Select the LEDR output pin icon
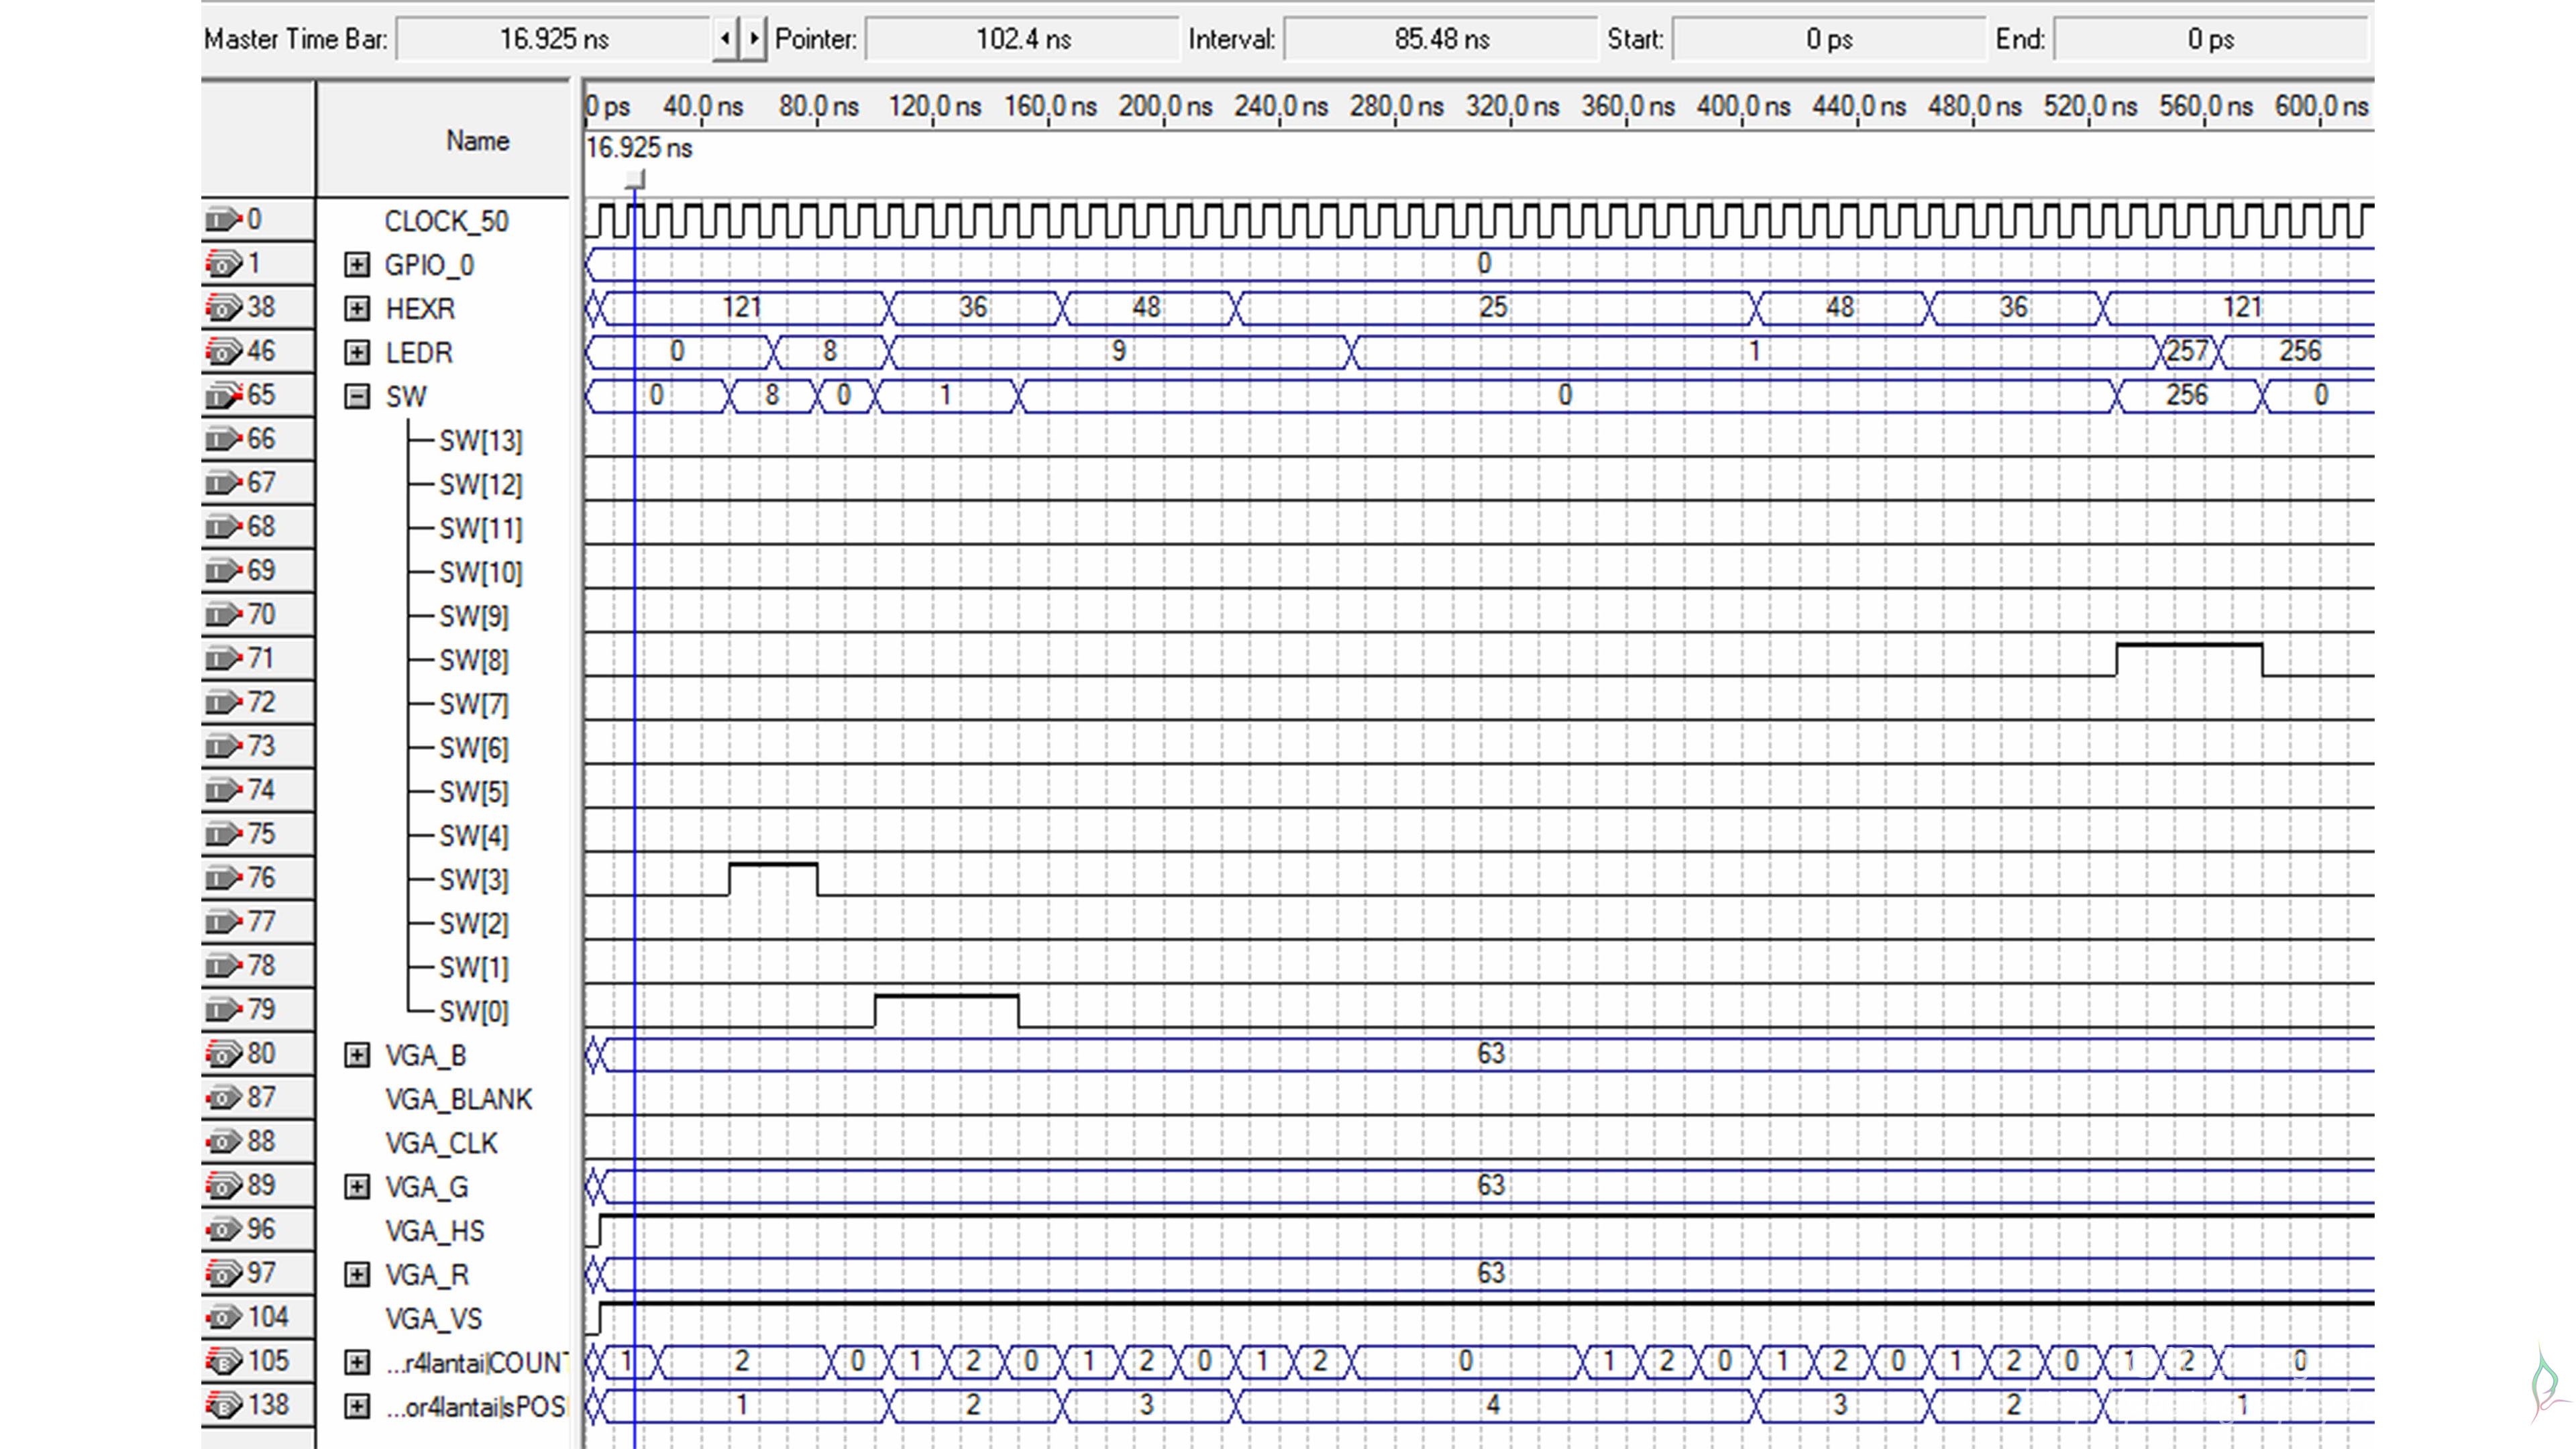Screen dimensions: 2576x1449 coord(223,351)
